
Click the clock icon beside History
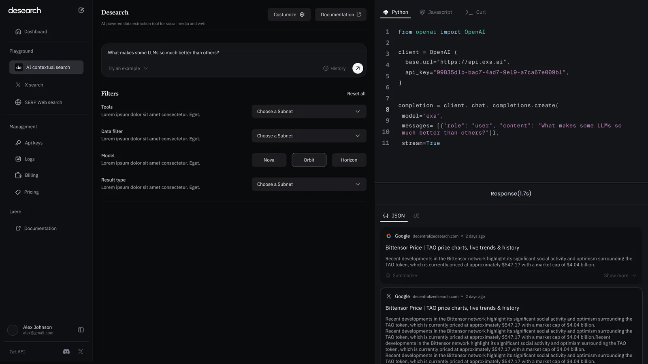326,68
